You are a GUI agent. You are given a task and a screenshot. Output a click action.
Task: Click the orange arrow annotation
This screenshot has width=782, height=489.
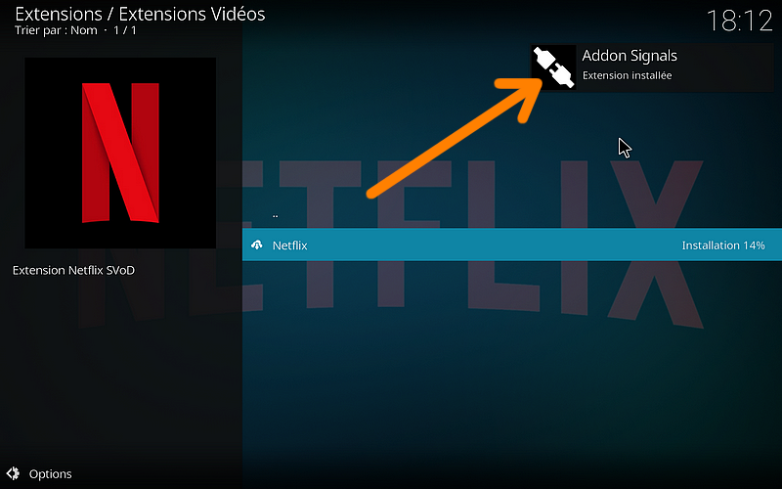(455, 138)
